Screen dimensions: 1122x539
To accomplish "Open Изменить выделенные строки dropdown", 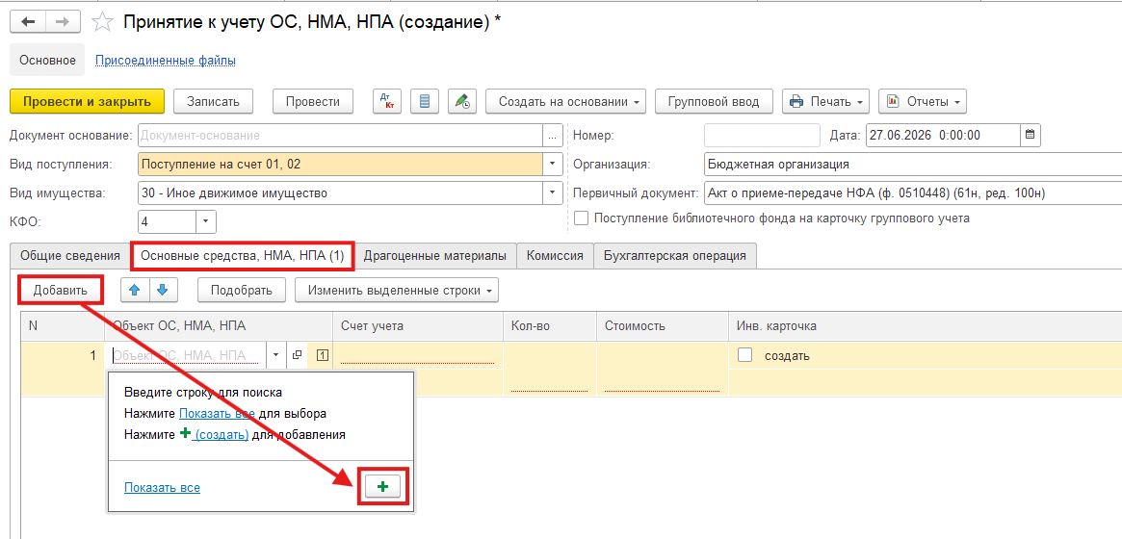I will [x=397, y=291].
